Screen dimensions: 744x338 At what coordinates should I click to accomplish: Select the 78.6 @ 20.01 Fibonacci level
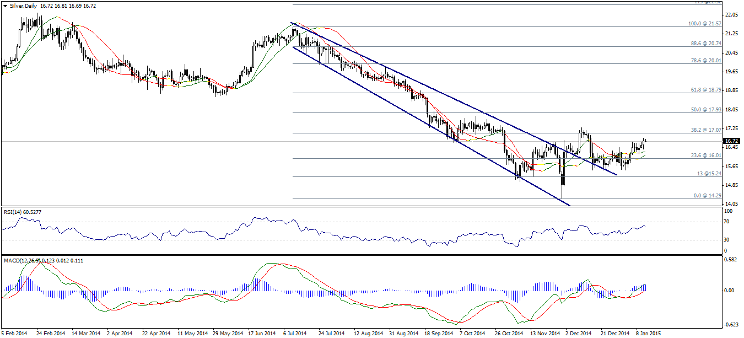(706, 61)
